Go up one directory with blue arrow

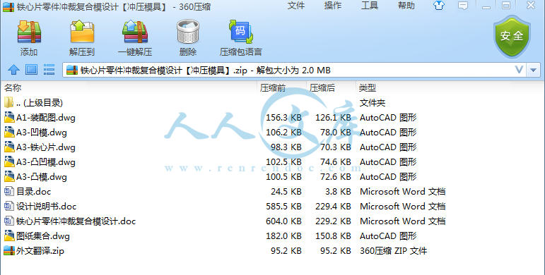[13, 70]
